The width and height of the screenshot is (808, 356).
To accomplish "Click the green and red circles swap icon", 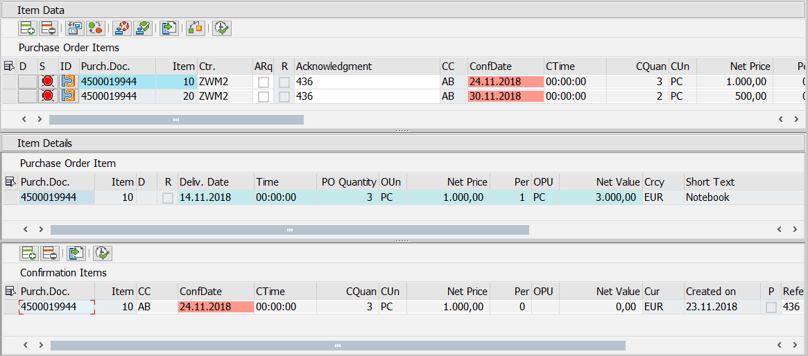I will tap(95, 28).
